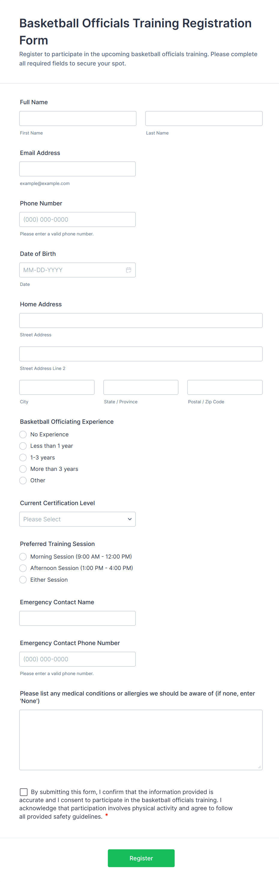Expand the Current Certification Level dropdown
The height and width of the screenshot is (882, 279).
point(77,519)
